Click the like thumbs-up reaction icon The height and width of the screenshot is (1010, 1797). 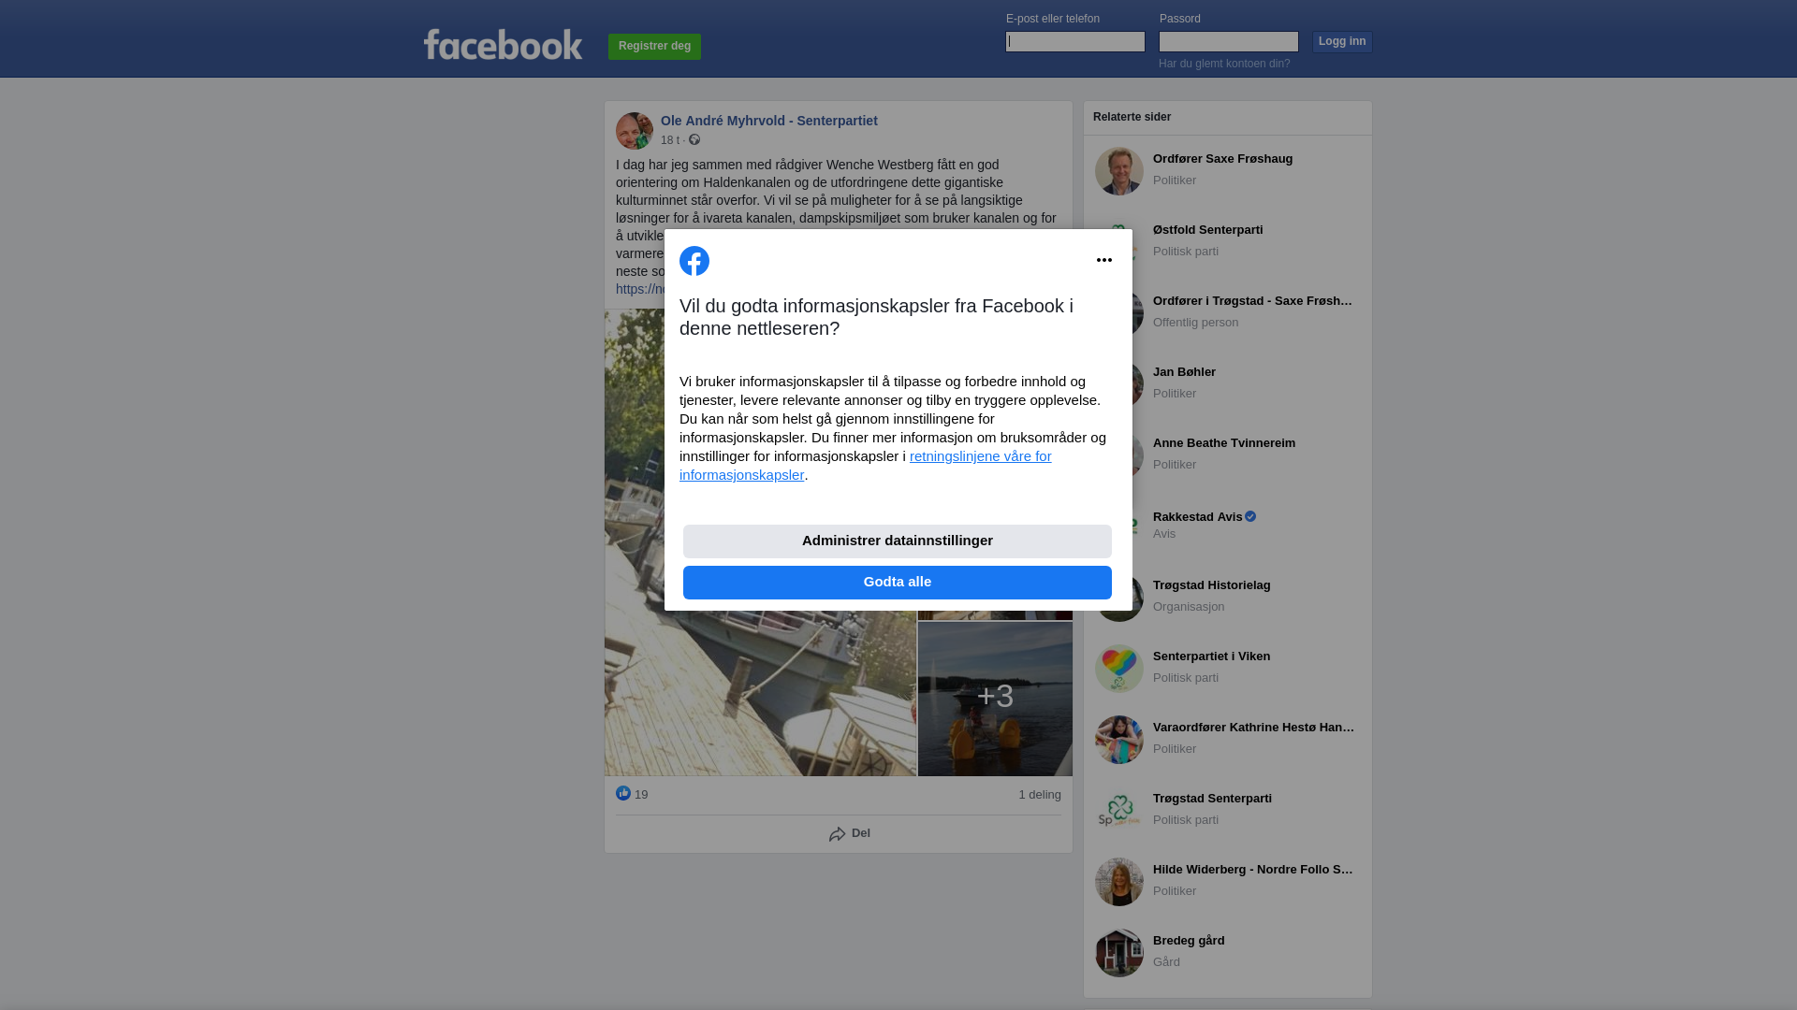point(623,793)
